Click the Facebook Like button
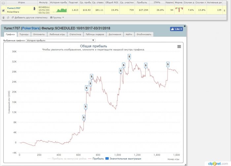 point(177,29)
